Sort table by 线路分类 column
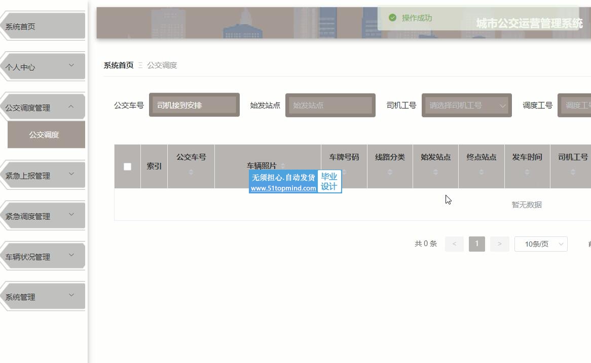Viewport: 591px width, 363px height. pos(390,172)
